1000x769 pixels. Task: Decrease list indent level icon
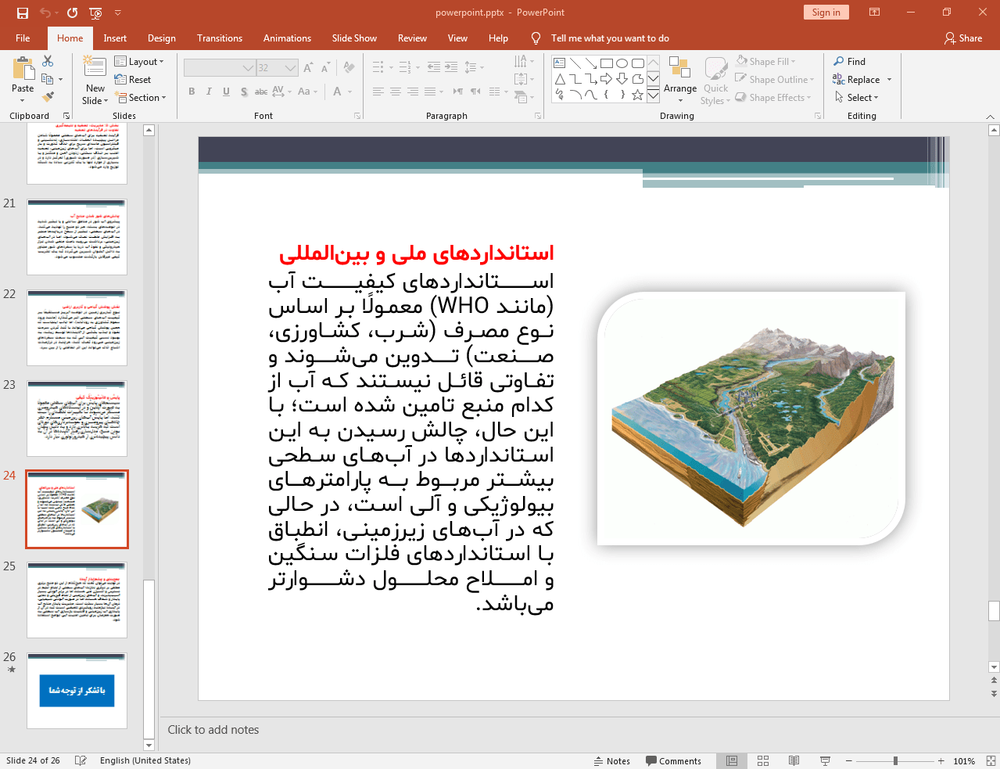(434, 67)
